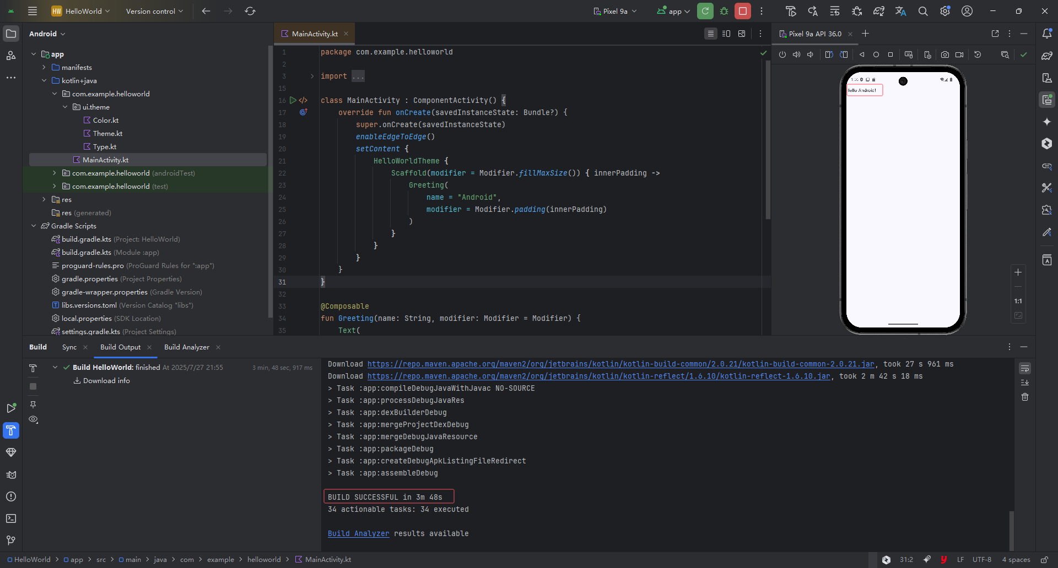Expand com.example.helloworld (androidTest) package
Image resolution: width=1058 pixels, height=568 pixels.
click(55, 173)
